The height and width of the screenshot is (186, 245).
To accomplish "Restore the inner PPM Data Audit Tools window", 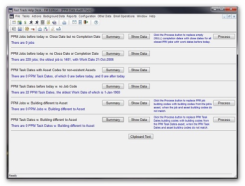I will tap(229, 16).
